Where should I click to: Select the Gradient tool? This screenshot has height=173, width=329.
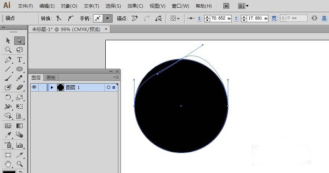tap(20, 126)
